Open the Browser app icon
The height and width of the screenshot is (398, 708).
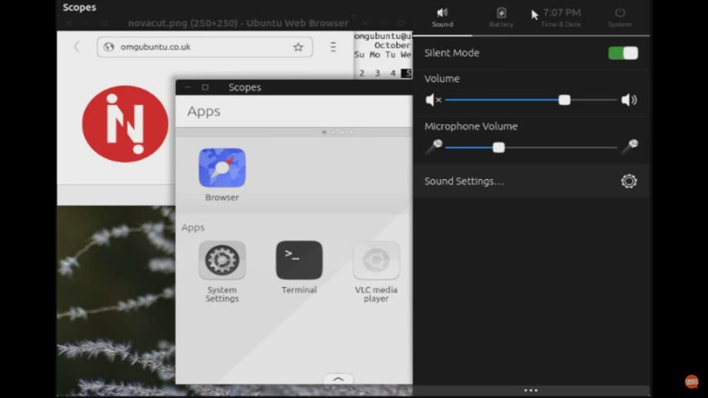pos(222,168)
